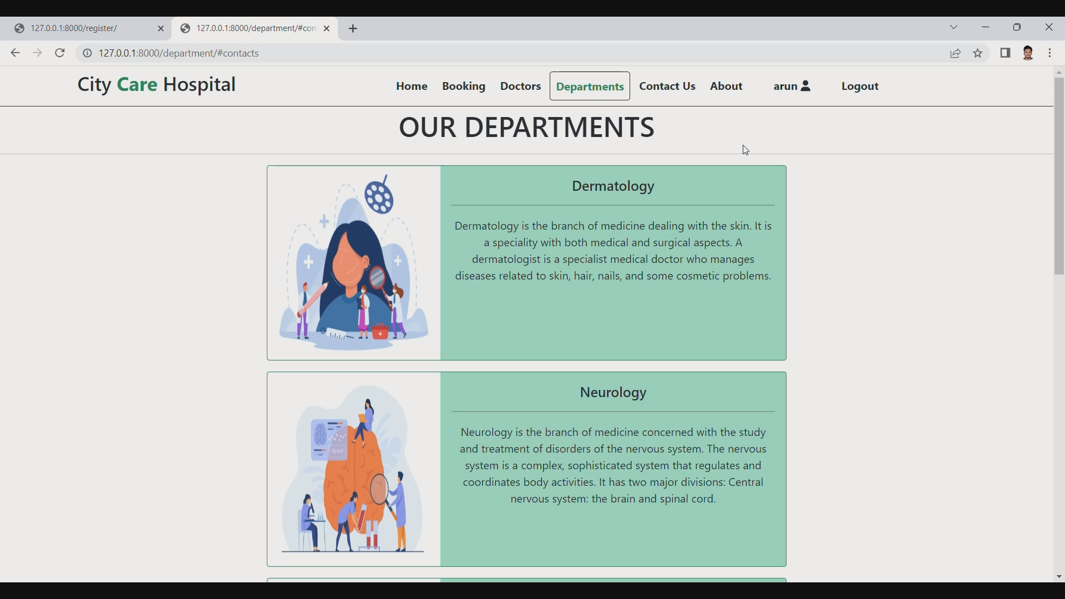
Task: Reload the current page
Action: tap(59, 53)
